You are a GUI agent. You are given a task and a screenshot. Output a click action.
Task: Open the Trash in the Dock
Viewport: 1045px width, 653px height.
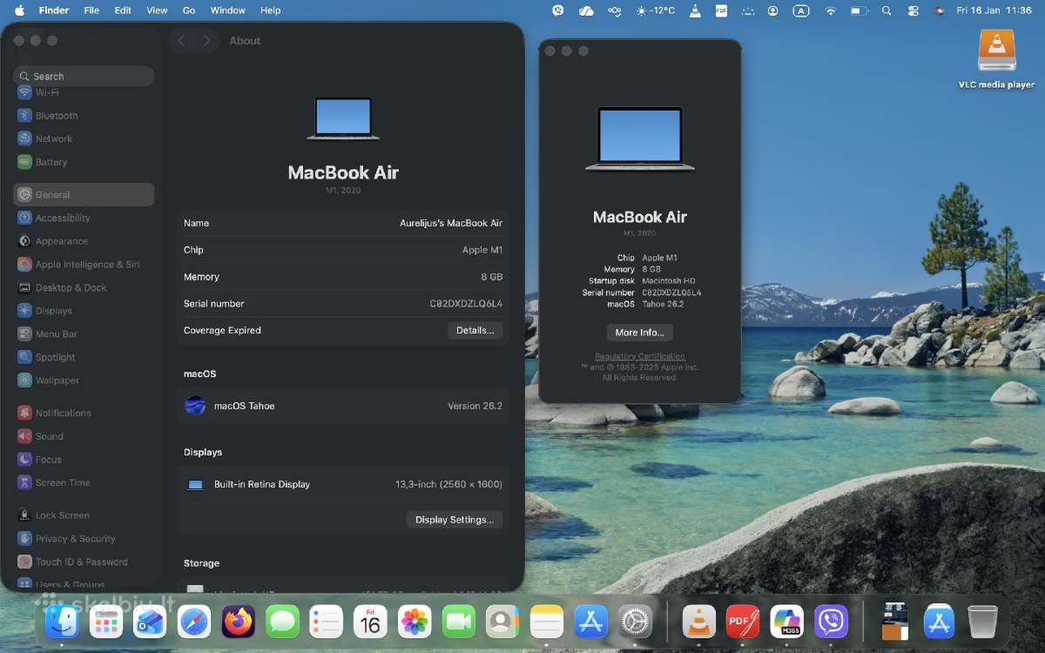pyautogui.click(x=982, y=622)
